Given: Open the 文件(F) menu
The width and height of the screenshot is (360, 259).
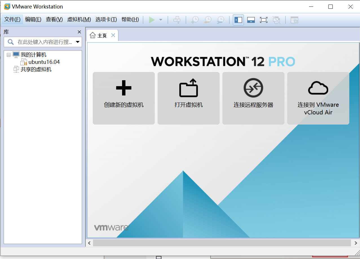Looking at the screenshot, I should [x=12, y=19].
